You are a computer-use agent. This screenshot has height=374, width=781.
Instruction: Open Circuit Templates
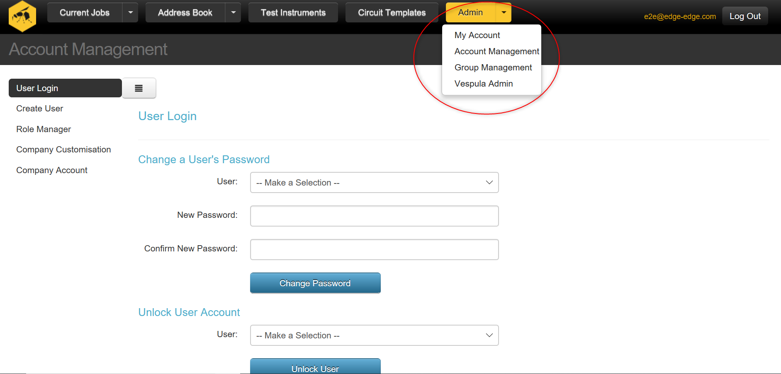(392, 12)
